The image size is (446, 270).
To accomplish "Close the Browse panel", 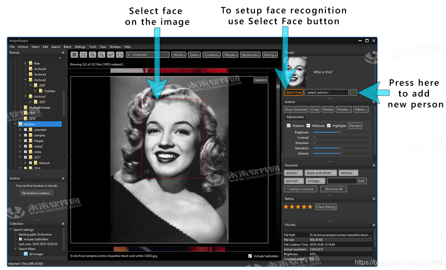I will pos(63,53).
